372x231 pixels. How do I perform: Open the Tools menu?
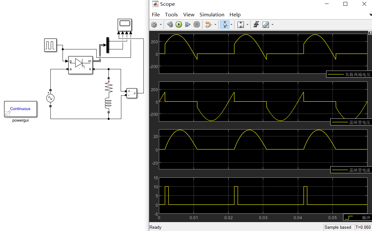coord(171,15)
